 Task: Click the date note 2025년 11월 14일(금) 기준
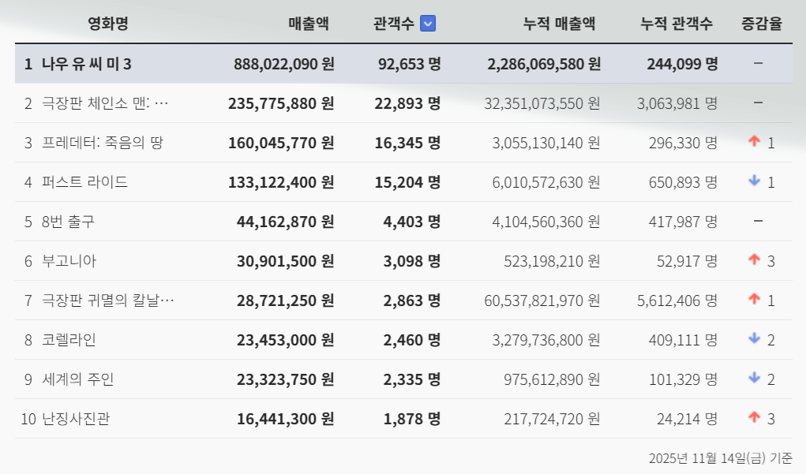point(720,457)
